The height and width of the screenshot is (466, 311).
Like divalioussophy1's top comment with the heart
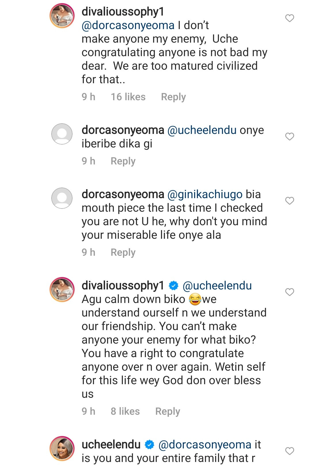pyautogui.click(x=289, y=18)
